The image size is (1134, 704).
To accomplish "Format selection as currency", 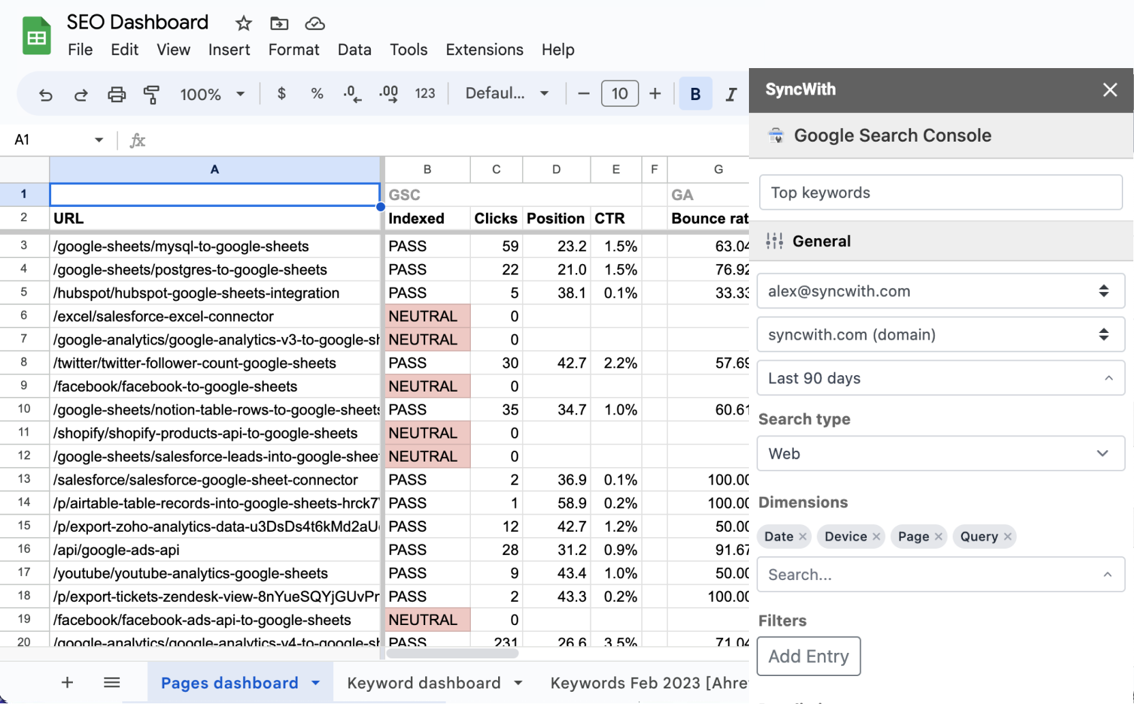I will coord(281,94).
